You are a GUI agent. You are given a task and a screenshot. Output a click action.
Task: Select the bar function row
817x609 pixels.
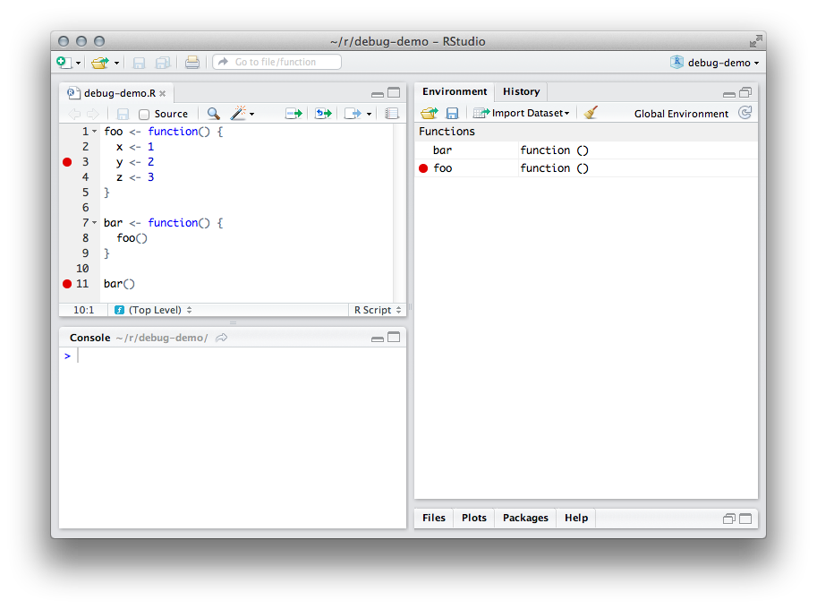click(x=585, y=150)
